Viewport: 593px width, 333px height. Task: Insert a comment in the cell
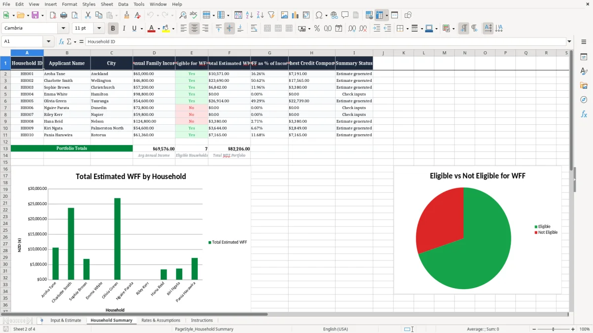point(345,15)
